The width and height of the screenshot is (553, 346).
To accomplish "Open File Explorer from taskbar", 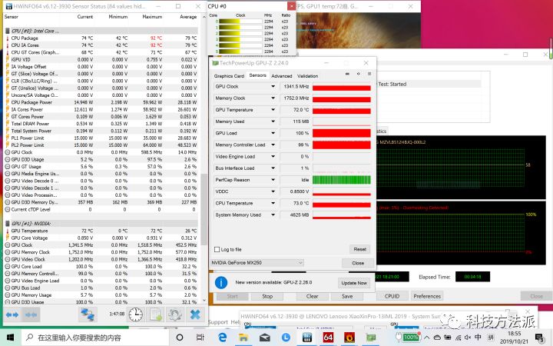I will (x=243, y=338).
